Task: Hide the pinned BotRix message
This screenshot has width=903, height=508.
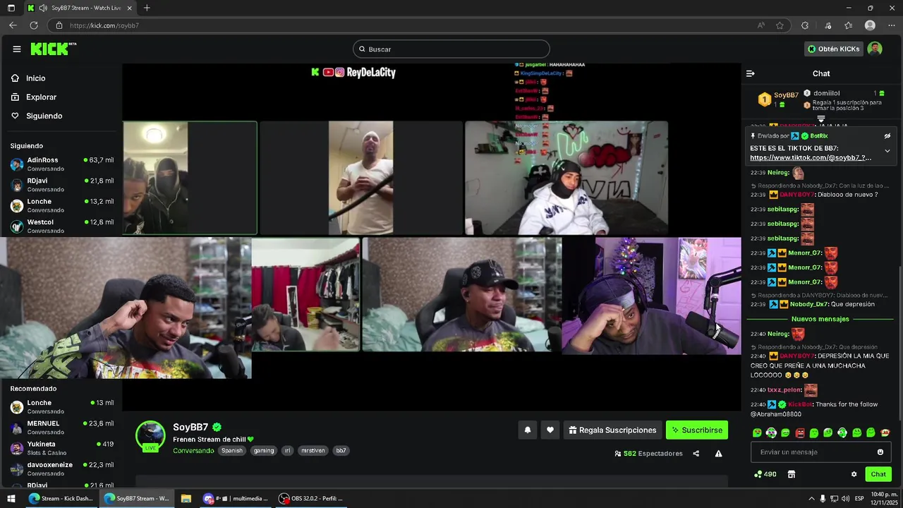Action: [x=887, y=135]
